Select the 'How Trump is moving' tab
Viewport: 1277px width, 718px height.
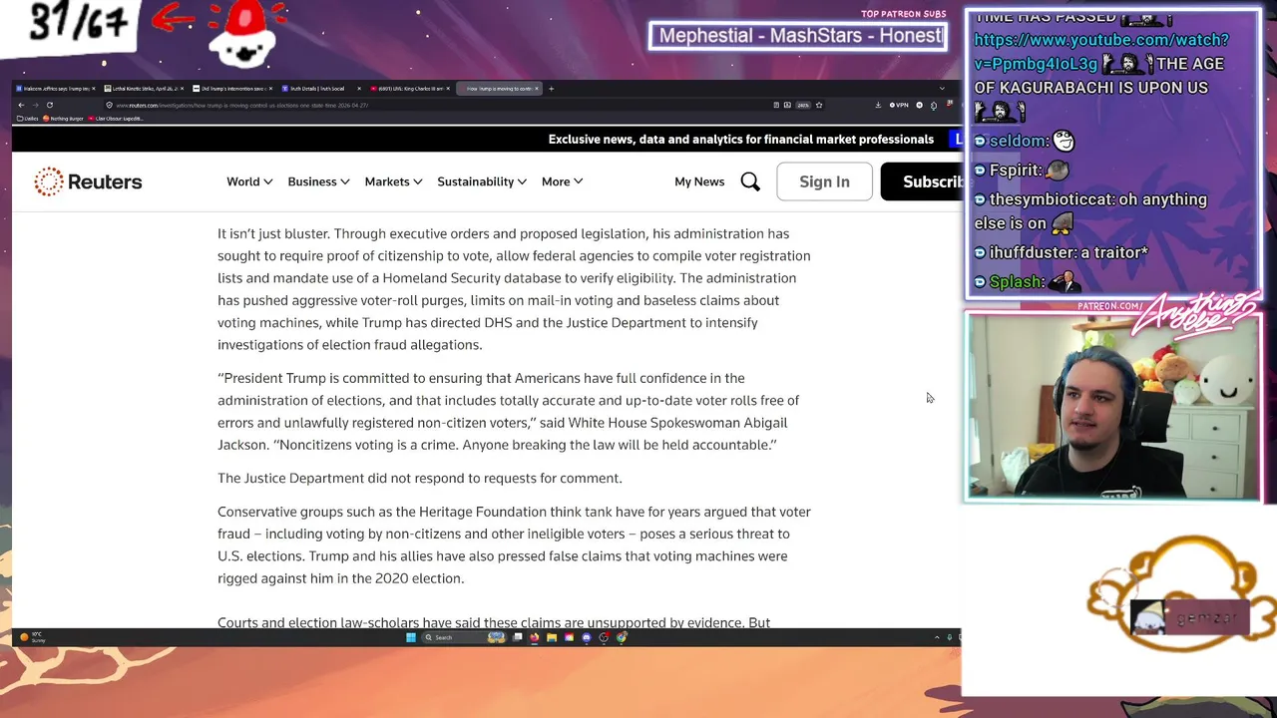497,89
